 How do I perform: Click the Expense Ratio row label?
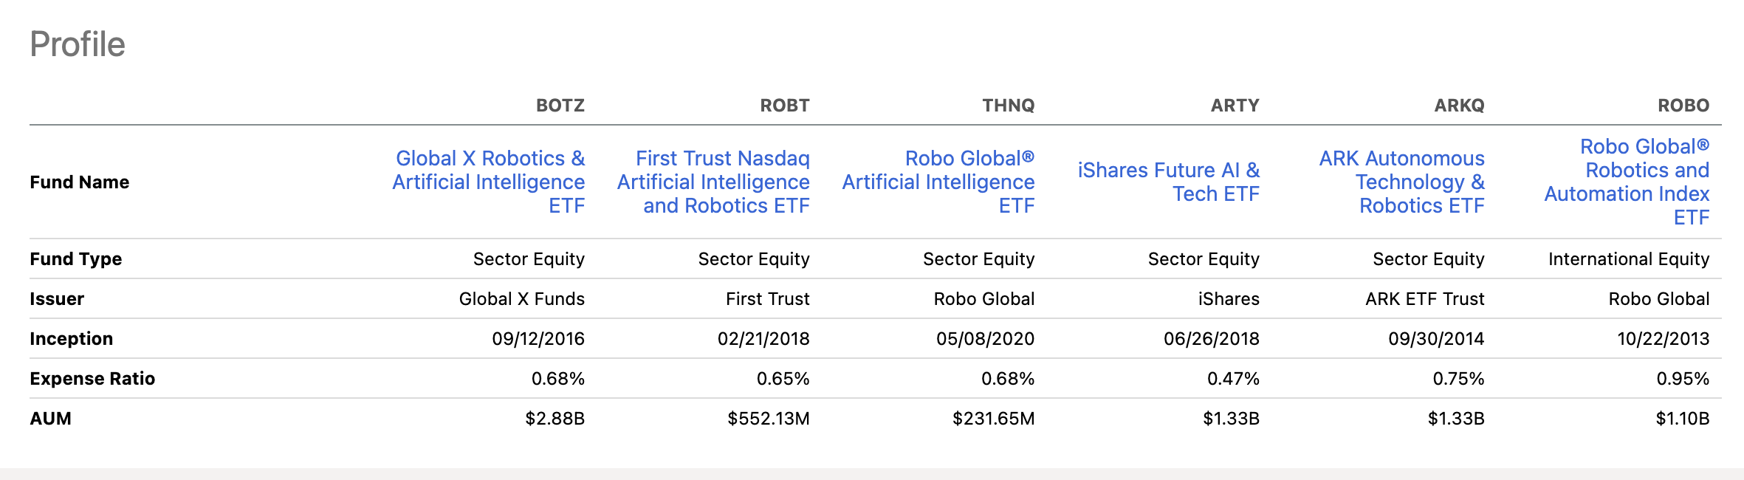tap(92, 379)
